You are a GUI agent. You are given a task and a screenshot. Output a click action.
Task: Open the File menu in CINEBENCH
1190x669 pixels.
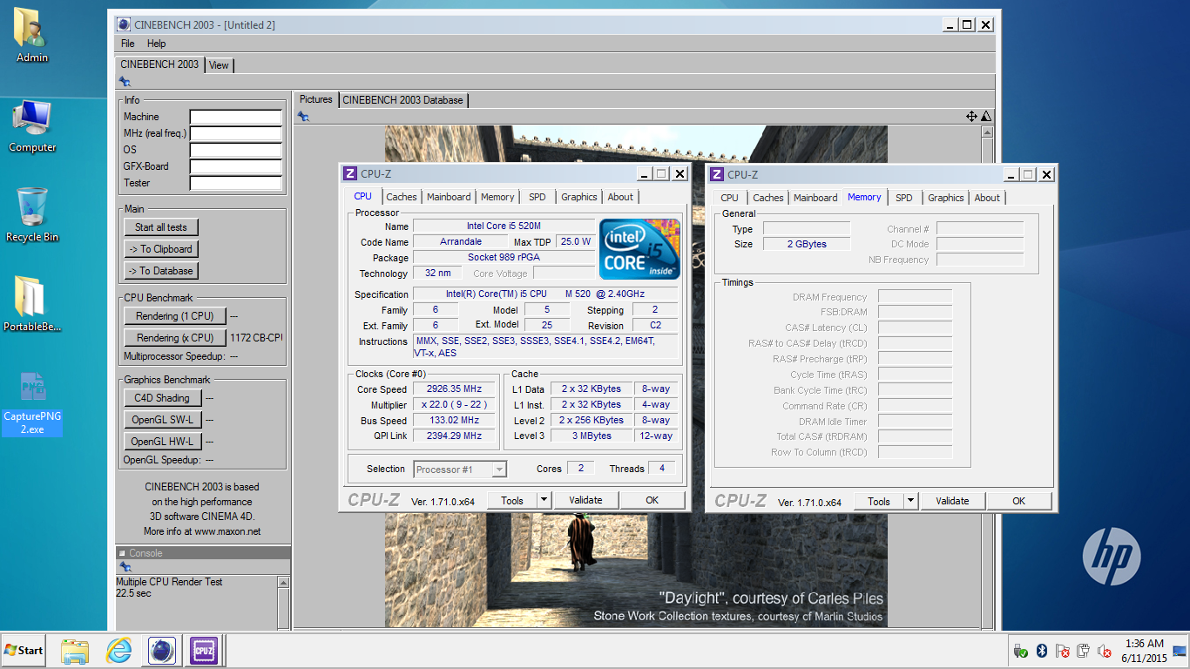tap(128, 44)
